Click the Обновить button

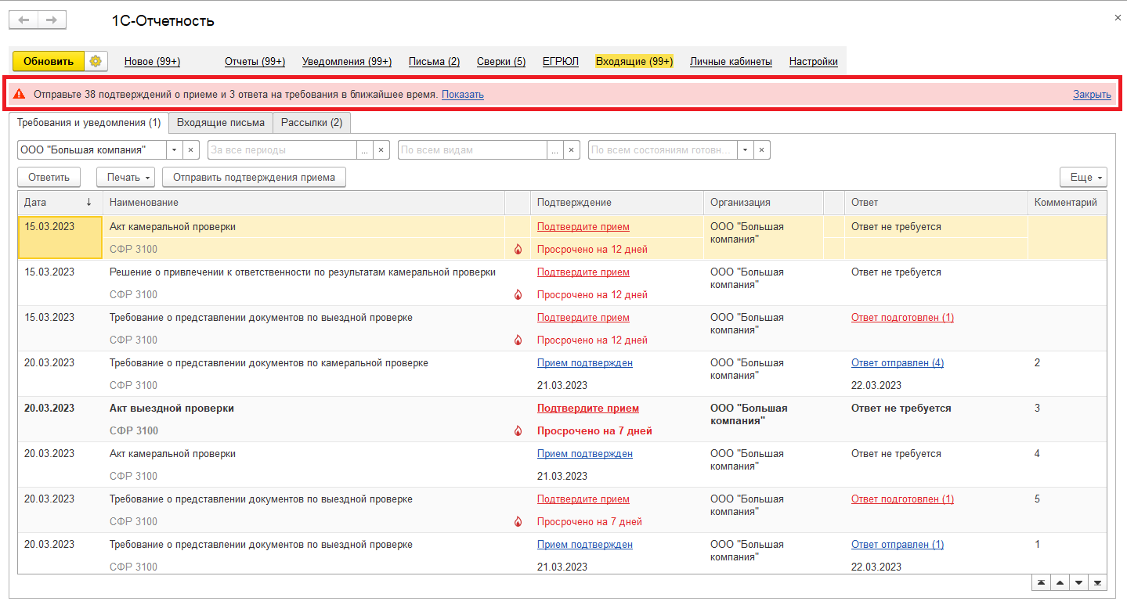point(49,62)
